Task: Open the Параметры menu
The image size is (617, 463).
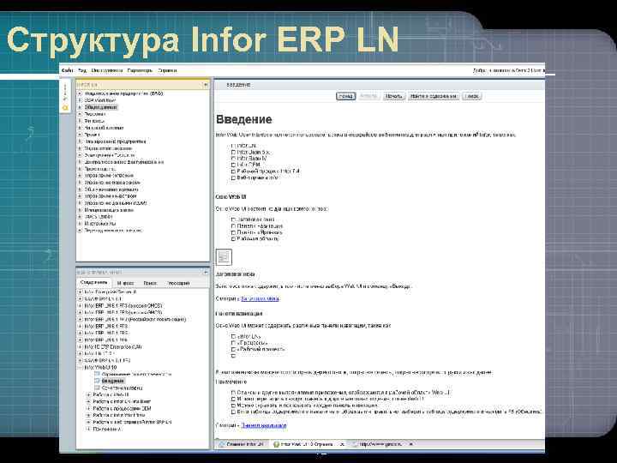Action: 140,70
